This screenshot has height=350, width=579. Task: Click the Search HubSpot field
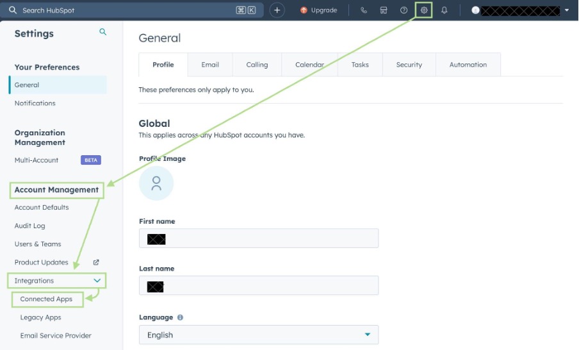tap(128, 10)
